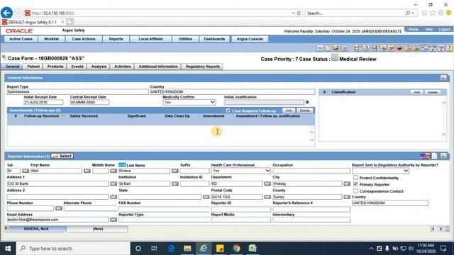Viewport: 454px width, 255px height.
Task: Click the Select button in Reporter Information
Action: [62, 156]
